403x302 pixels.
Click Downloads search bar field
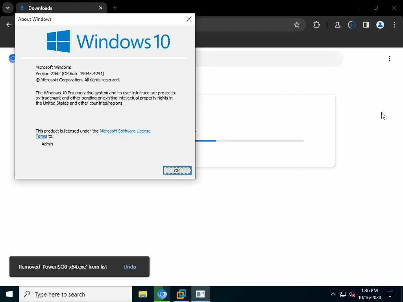pos(268,59)
